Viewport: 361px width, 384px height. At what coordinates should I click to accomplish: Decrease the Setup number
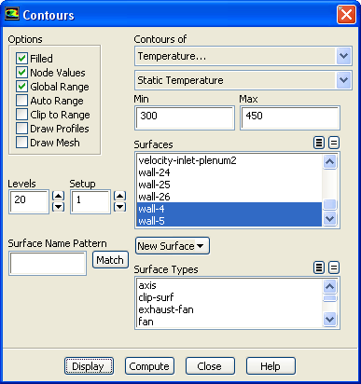(x=119, y=207)
